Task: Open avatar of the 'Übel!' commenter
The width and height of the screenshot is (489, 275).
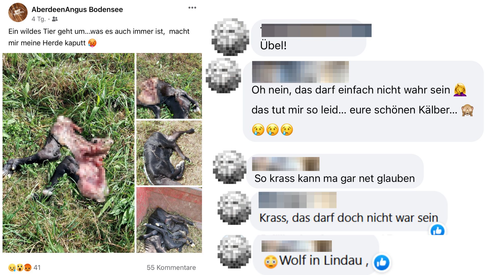Action: (230, 37)
